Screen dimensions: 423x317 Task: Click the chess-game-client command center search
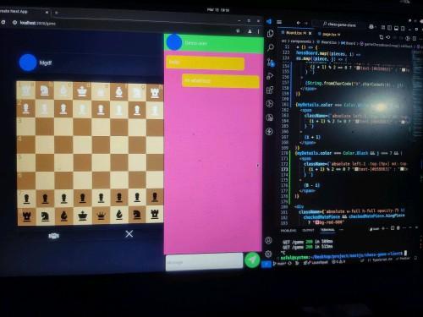point(339,25)
